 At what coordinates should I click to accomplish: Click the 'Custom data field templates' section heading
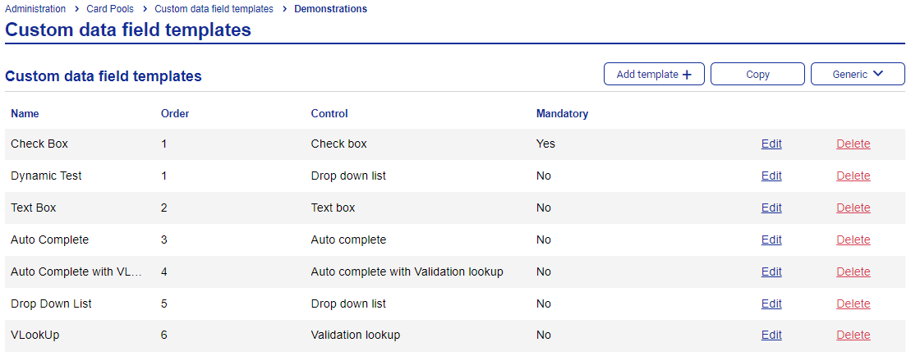point(104,76)
